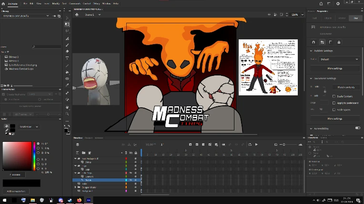Click the snapping magnet icon in Properties
This screenshot has height=204, width=364.
point(313,42)
